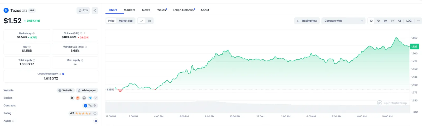Click the FDV info icon

[x=30, y=47]
